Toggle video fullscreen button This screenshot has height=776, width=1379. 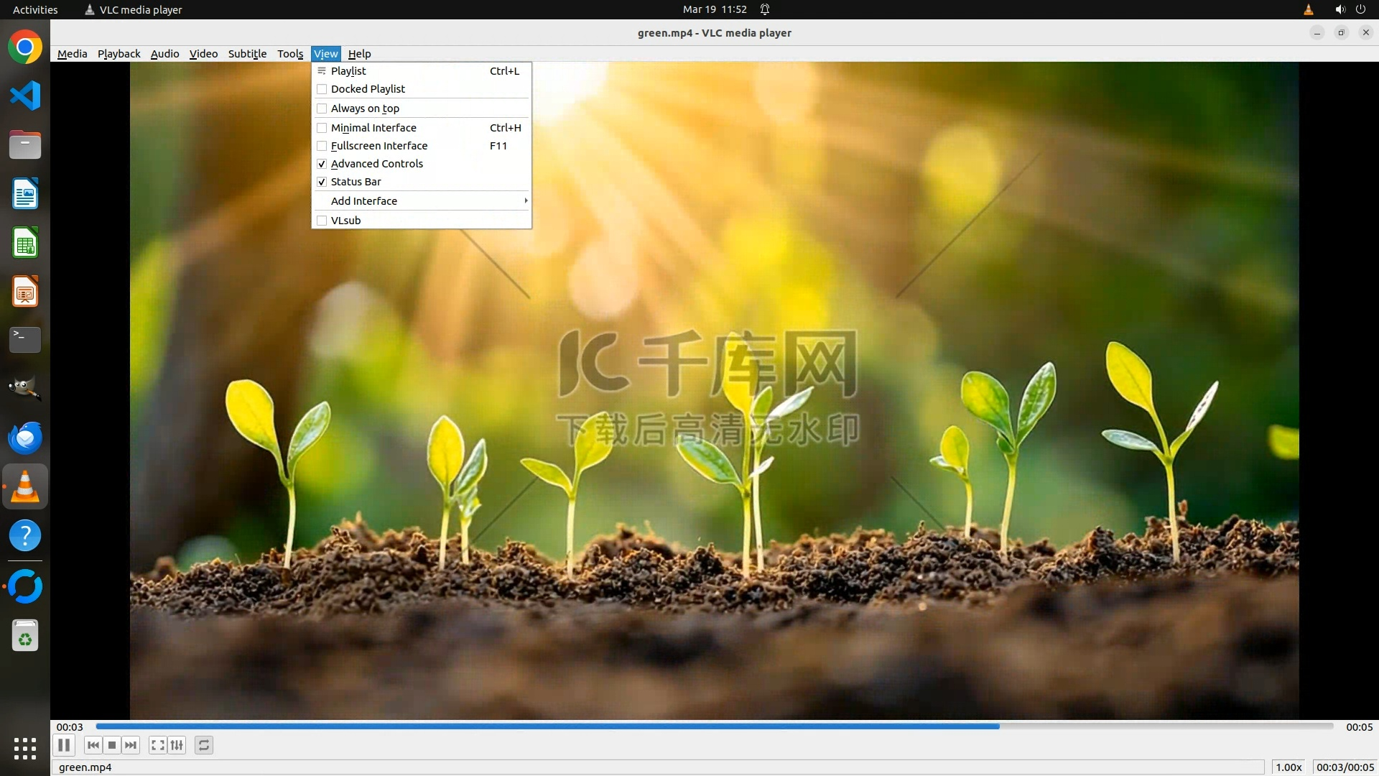click(x=158, y=745)
